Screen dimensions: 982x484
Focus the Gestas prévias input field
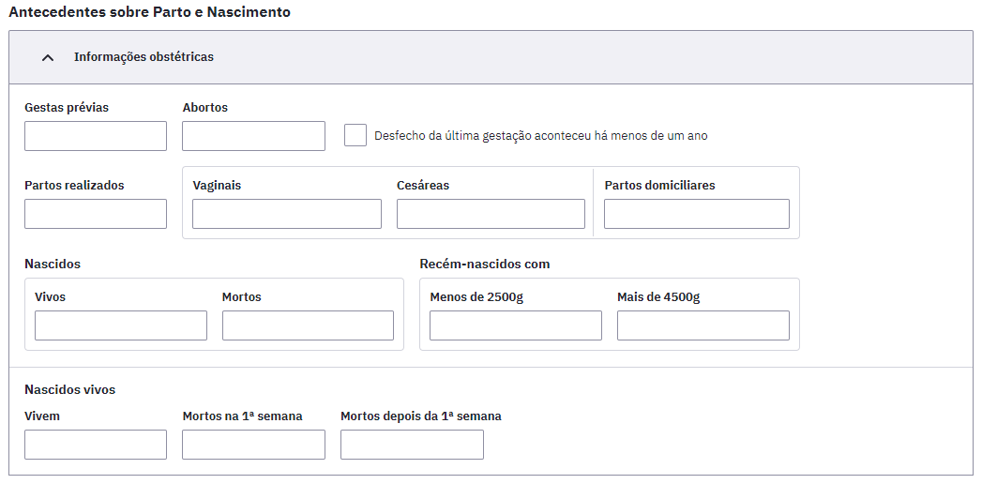[x=96, y=136]
